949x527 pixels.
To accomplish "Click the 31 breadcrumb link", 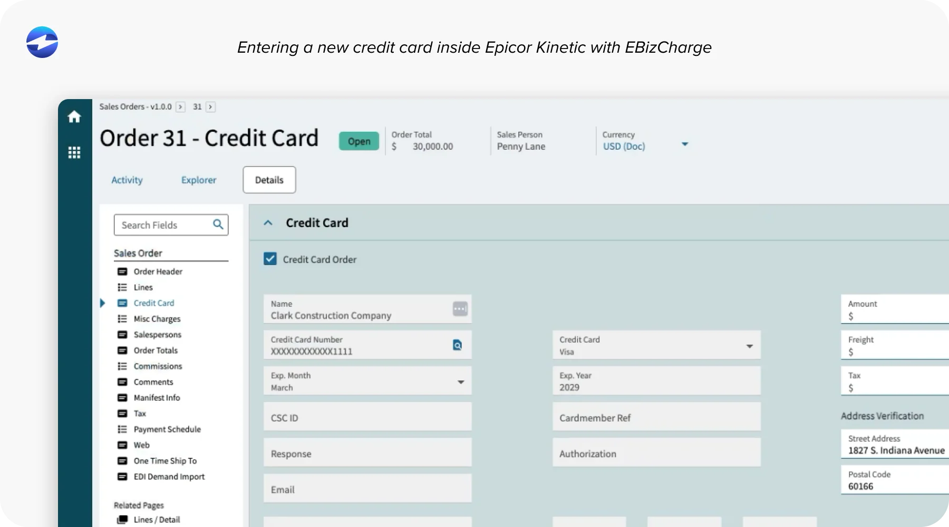I will click(197, 106).
